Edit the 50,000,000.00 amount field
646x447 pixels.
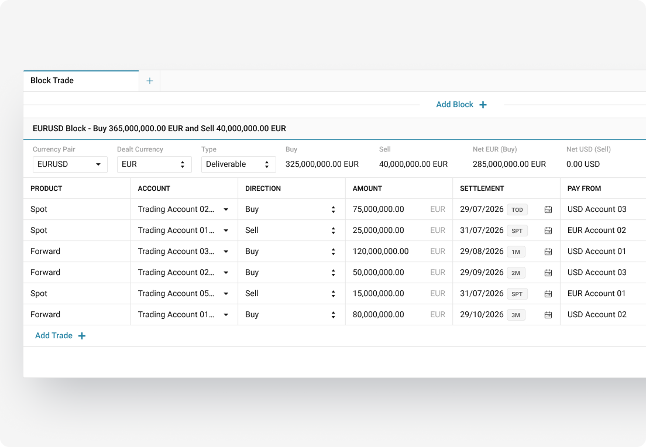[399, 272]
